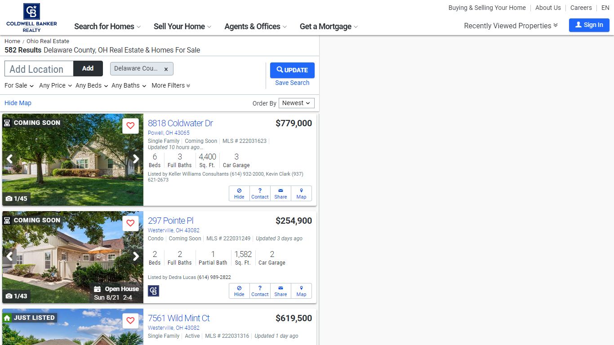614x345 pixels.
Task: Click the photo count on 8818 Coldwater Dr
Action: coord(16,199)
